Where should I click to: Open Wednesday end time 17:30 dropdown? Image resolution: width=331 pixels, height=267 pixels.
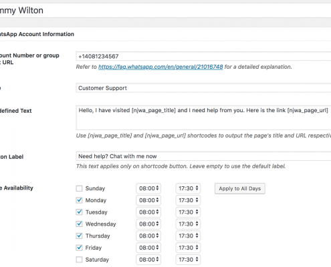coord(188,224)
